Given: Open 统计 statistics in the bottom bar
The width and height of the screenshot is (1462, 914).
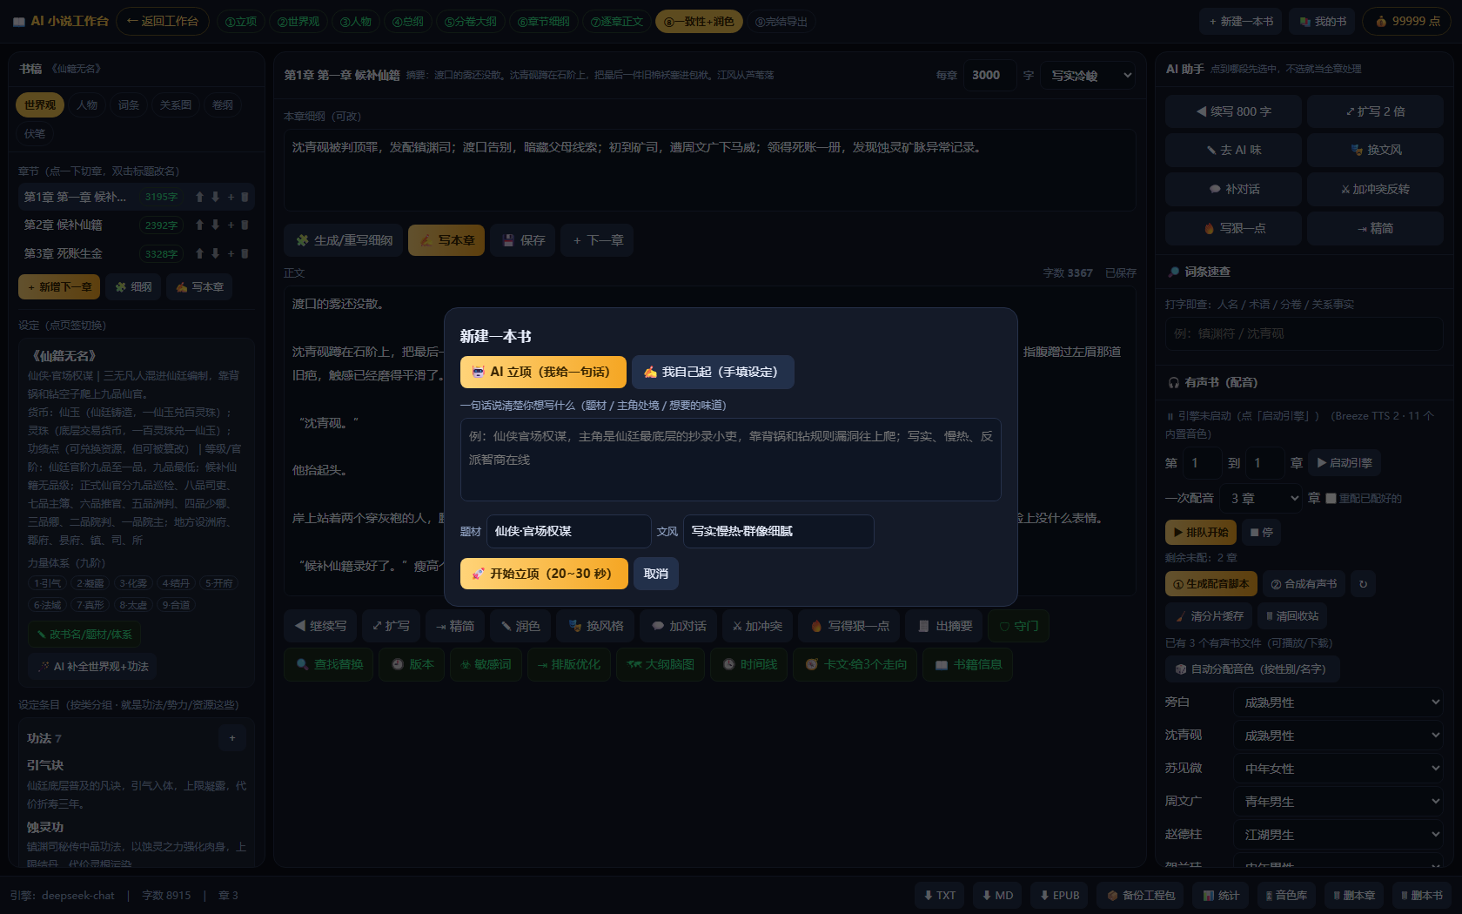Looking at the screenshot, I should (1221, 895).
